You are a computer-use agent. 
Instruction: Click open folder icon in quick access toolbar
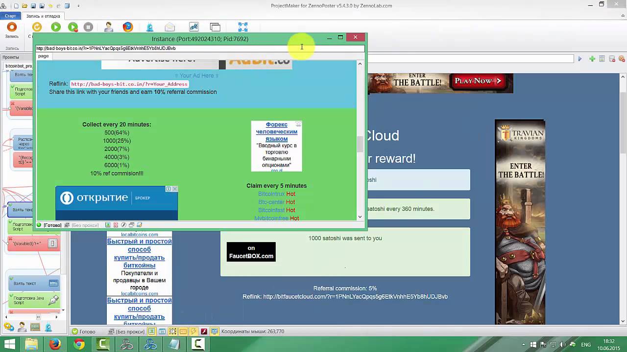[x=24, y=6]
